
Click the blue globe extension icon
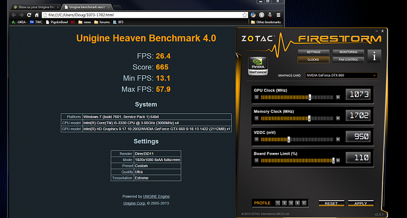(x=253, y=15)
